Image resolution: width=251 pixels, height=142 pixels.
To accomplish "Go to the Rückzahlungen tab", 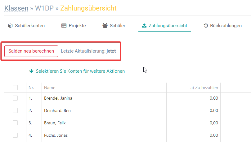I will tap(226, 26).
